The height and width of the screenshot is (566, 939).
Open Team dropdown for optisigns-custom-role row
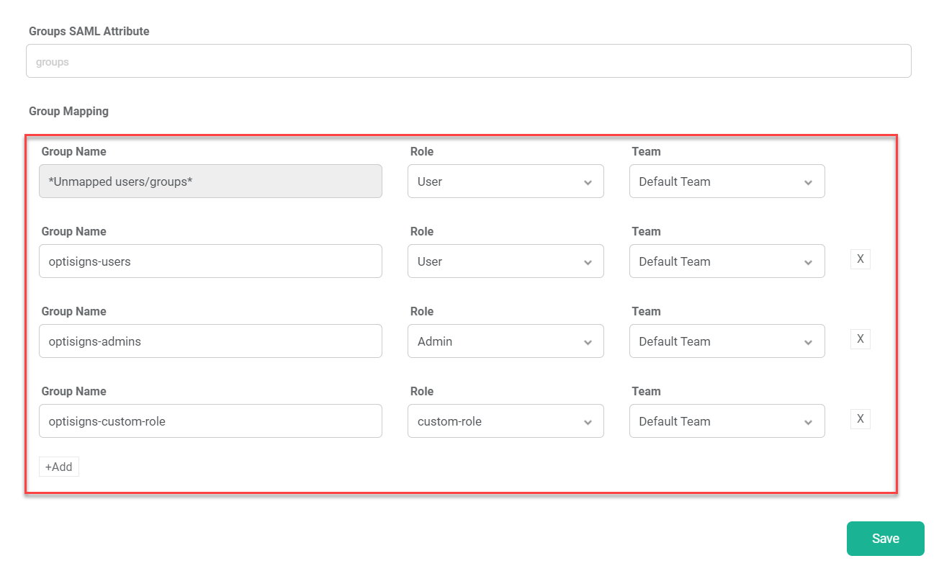pyautogui.click(x=727, y=421)
